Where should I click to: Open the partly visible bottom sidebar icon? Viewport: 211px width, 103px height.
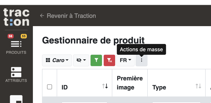pyautogui.click(x=16, y=99)
